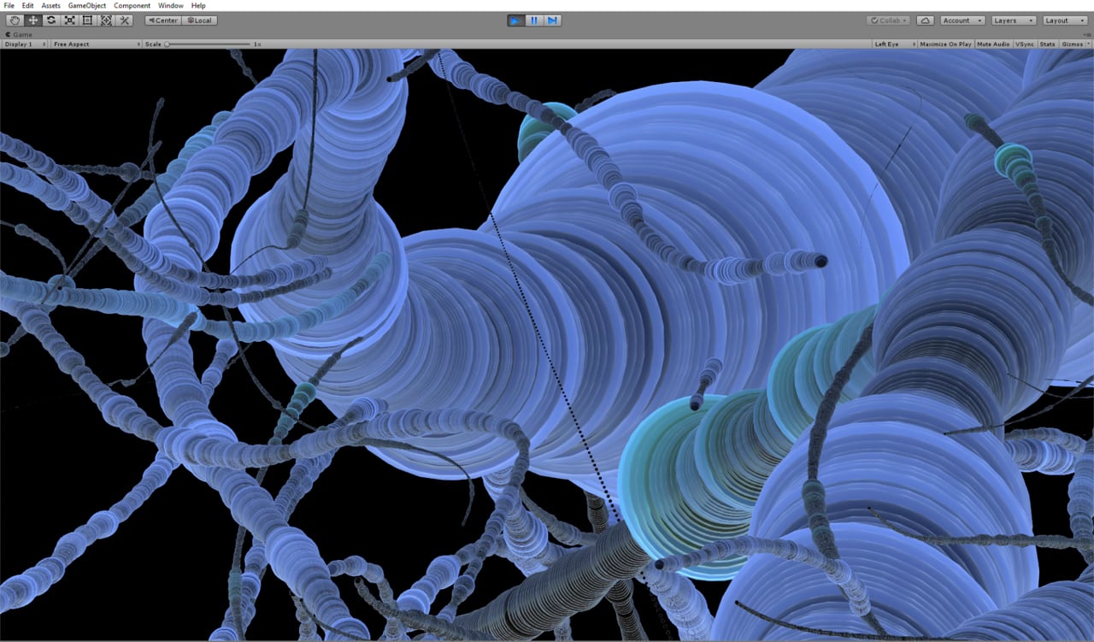Select the Hand tool
Image resolution: width=1094 pixels, height=642 pixels.
(15, 20)
